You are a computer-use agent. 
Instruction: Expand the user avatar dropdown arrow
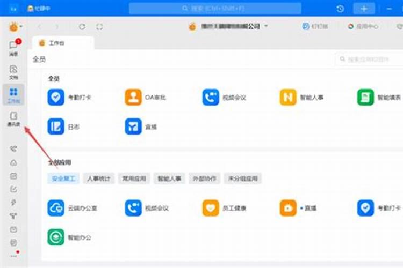[x=21, y=26]
